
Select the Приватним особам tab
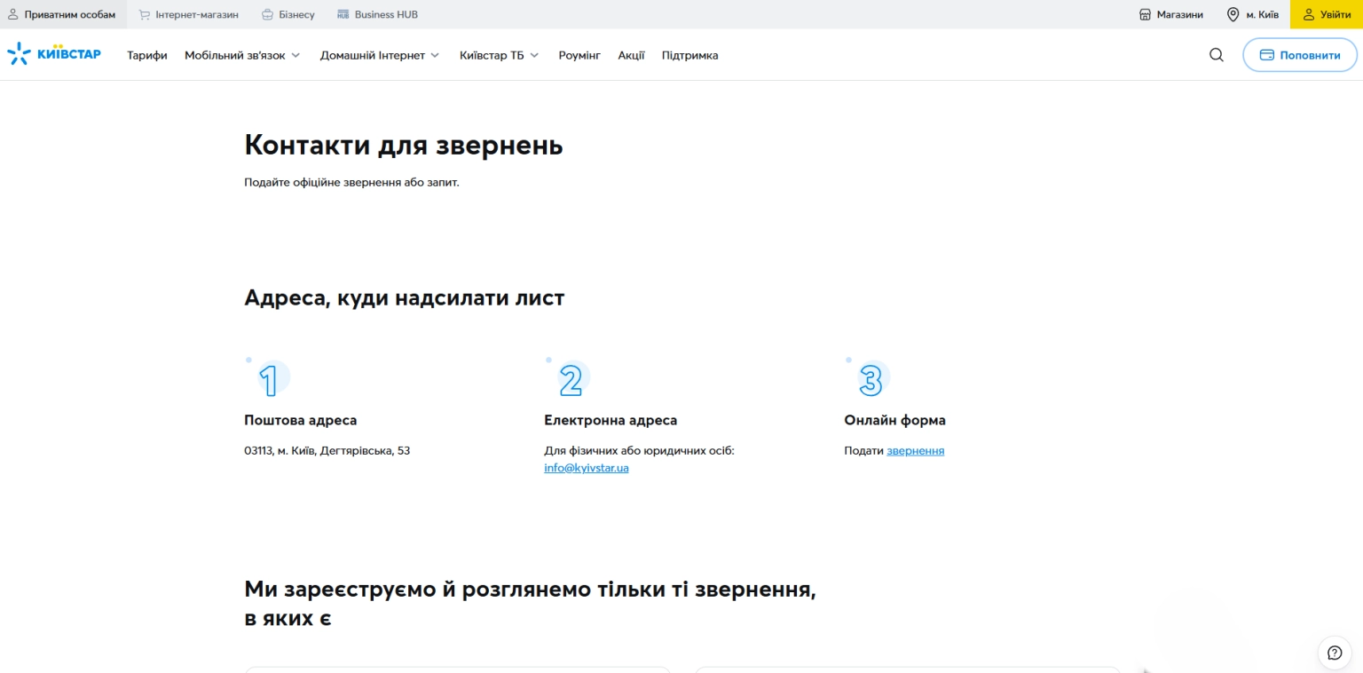point(63,14)
